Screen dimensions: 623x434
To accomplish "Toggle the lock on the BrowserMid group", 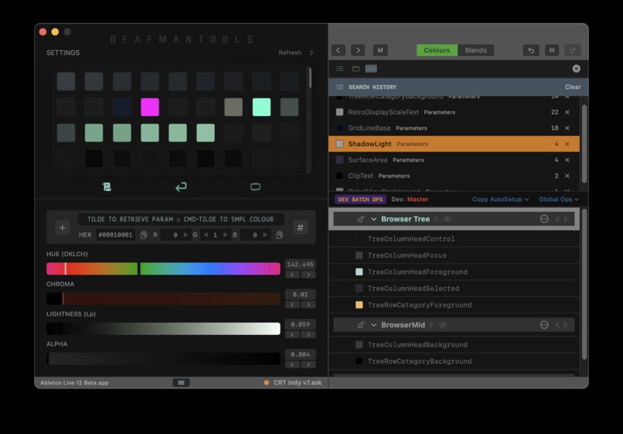I will tap(360, 325).
